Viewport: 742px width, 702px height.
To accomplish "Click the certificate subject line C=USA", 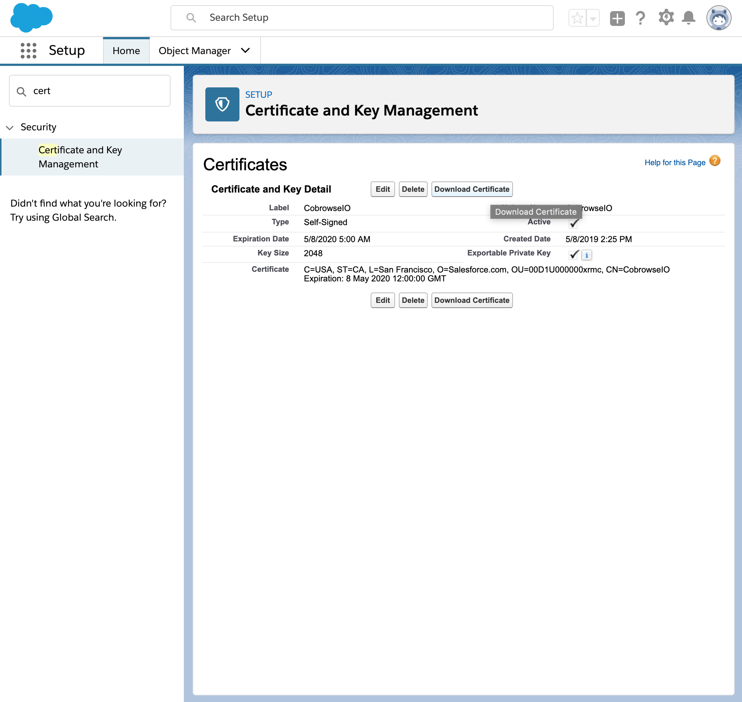I will click(487, 270).
